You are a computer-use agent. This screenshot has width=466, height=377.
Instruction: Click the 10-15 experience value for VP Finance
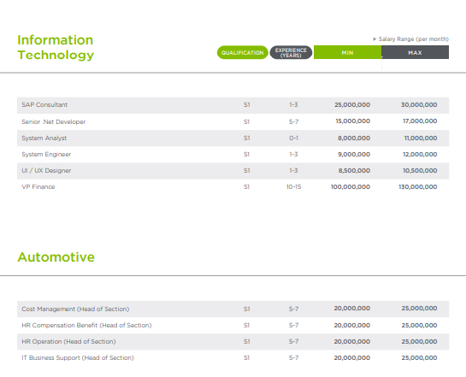click(x=293, y=187)
